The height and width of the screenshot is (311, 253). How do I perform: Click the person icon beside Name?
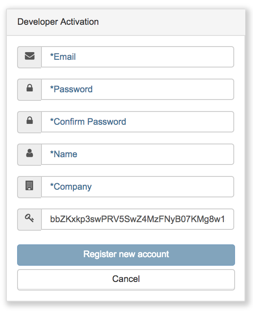[29, 153]
